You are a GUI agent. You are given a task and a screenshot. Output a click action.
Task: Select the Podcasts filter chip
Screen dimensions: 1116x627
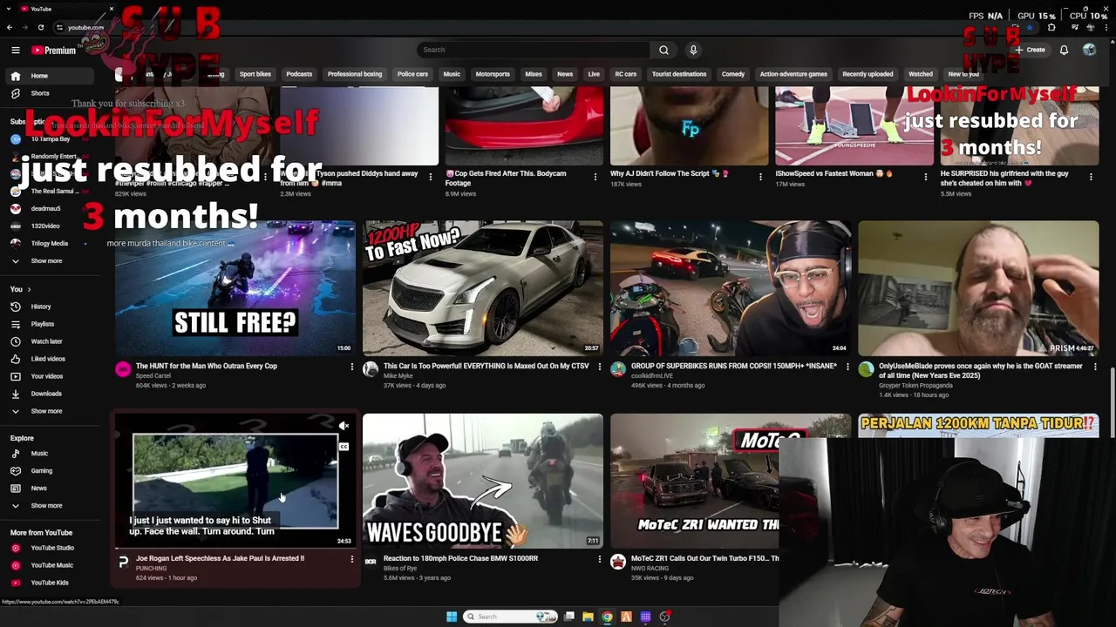click(299, 75)
